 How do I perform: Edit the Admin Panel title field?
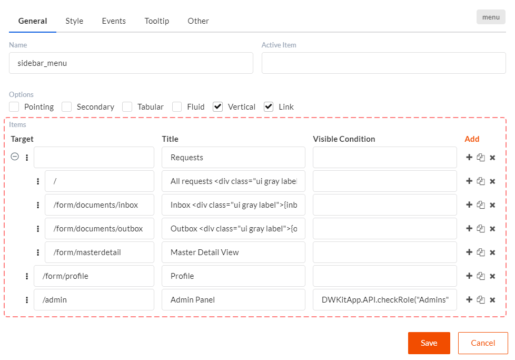[233, 299]
